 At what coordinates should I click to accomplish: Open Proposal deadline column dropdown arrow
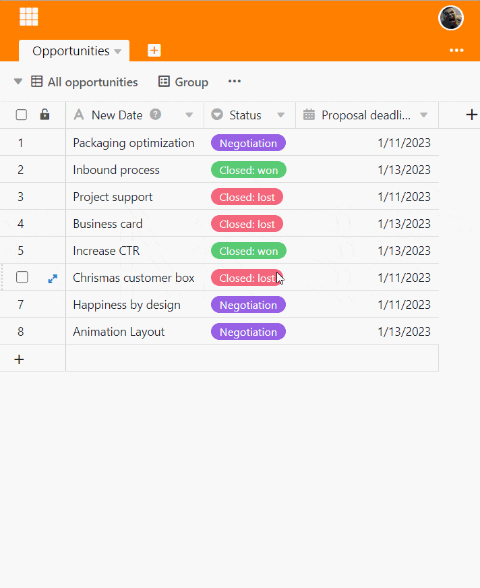424,115
